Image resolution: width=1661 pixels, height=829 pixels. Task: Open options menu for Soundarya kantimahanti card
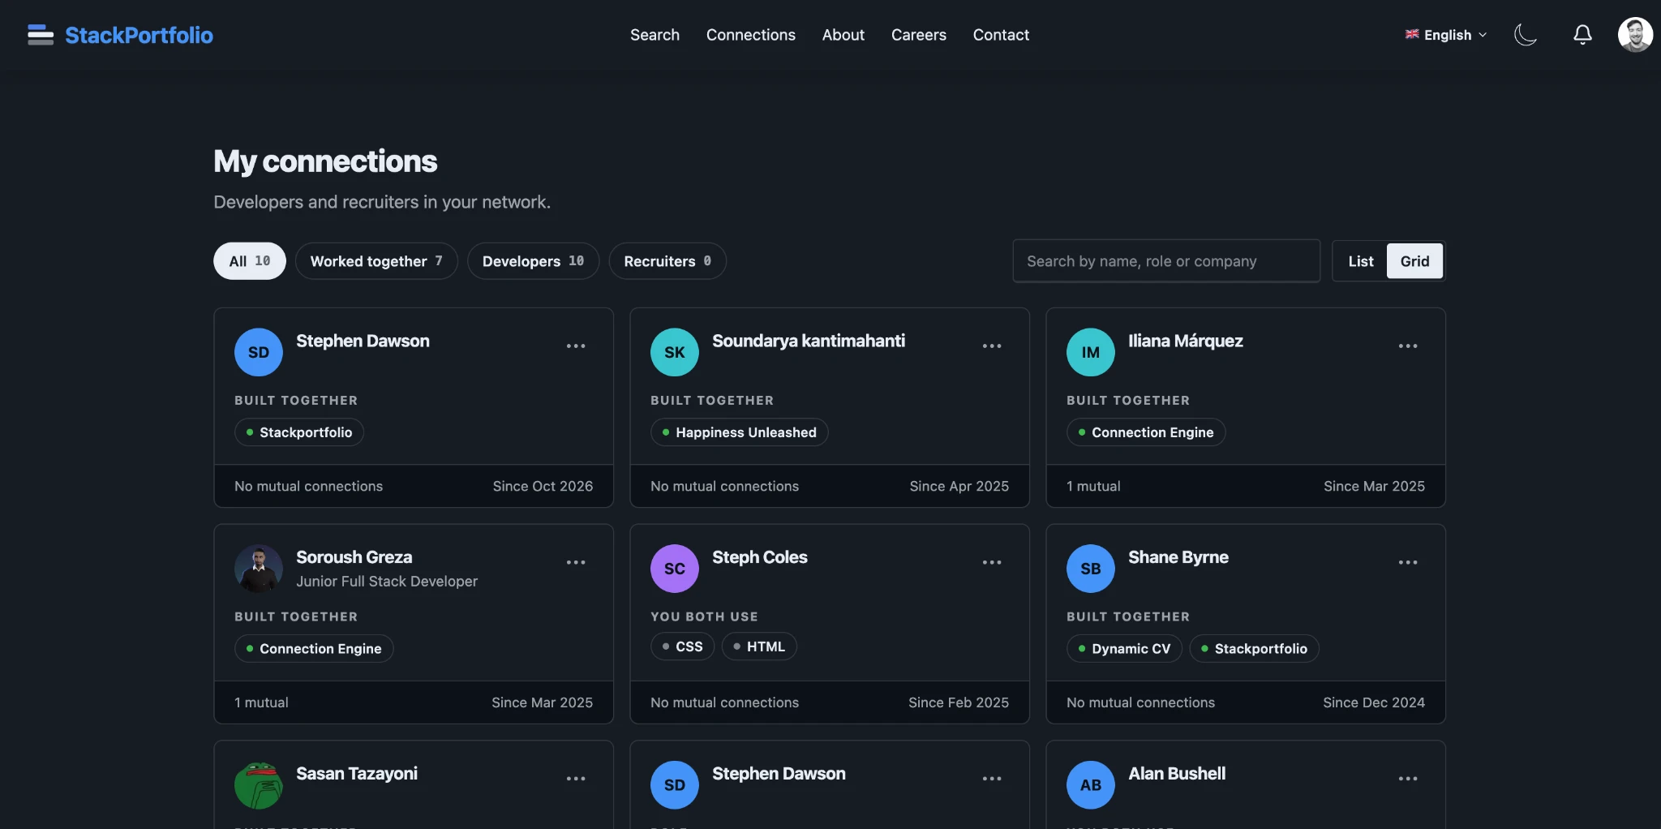click(992, 346)
